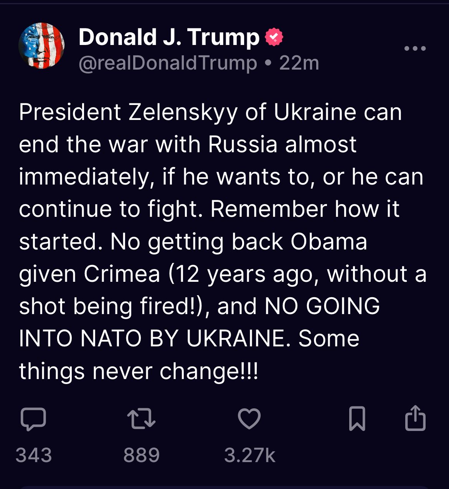Visit the @realDonaldTrump handle

168,63
